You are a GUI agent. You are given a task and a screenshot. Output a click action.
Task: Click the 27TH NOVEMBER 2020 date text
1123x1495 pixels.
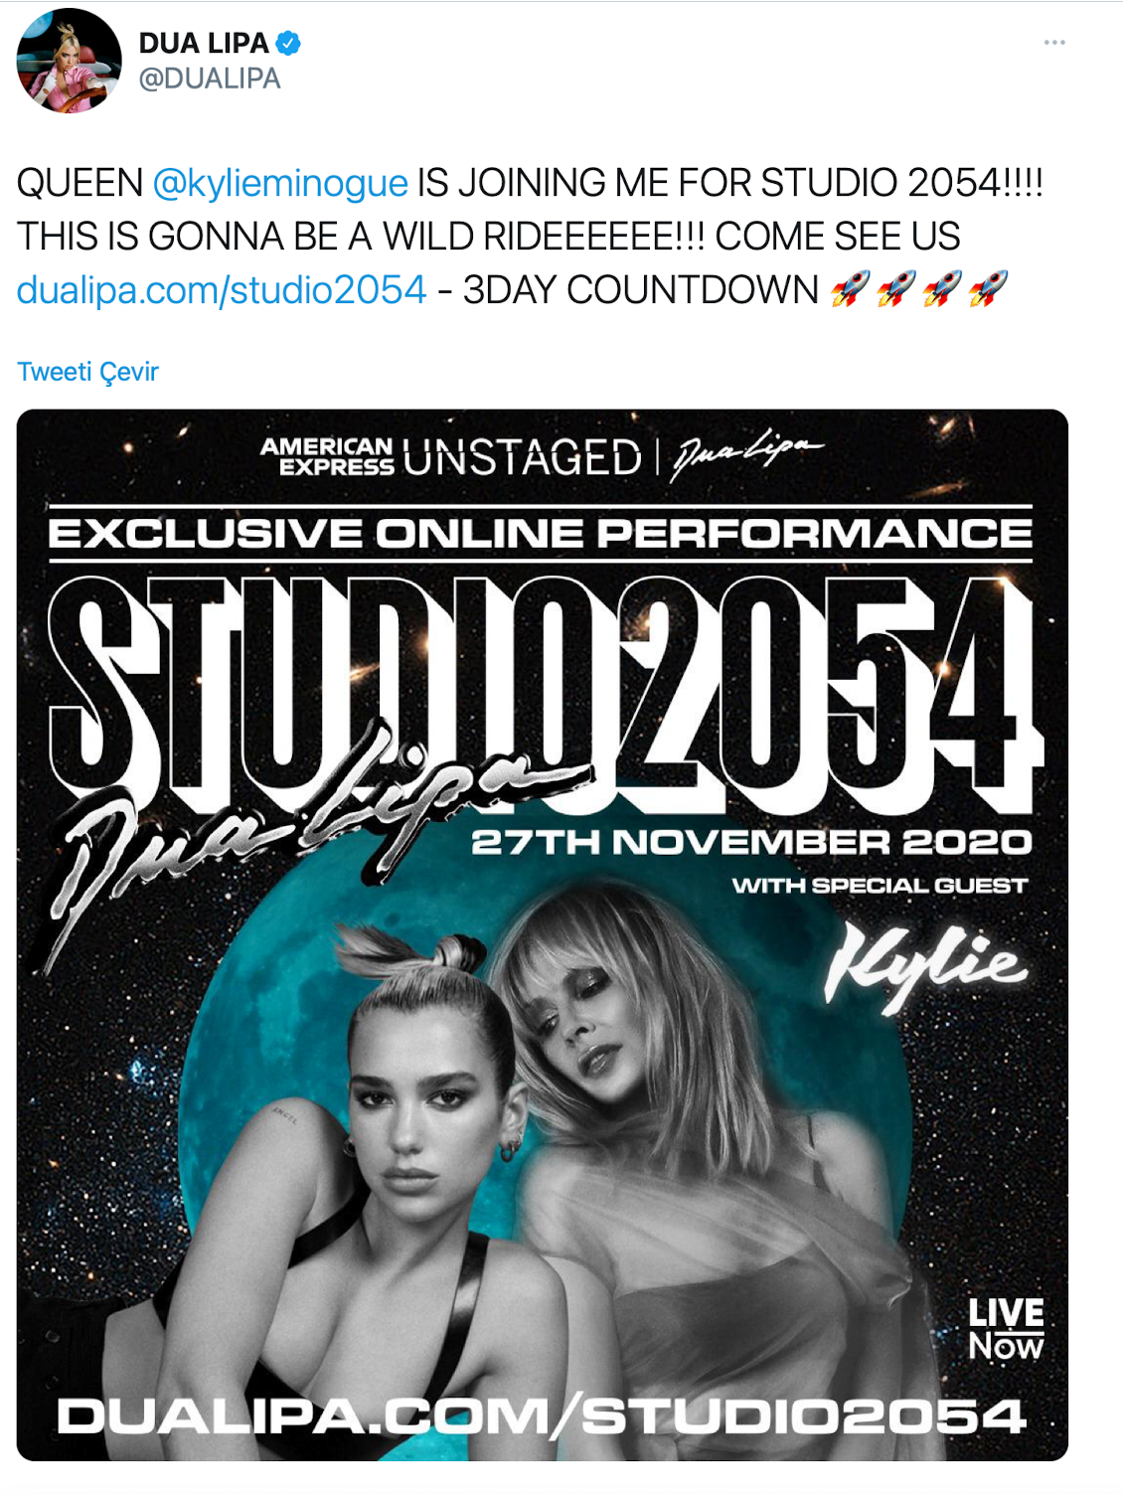751,842
